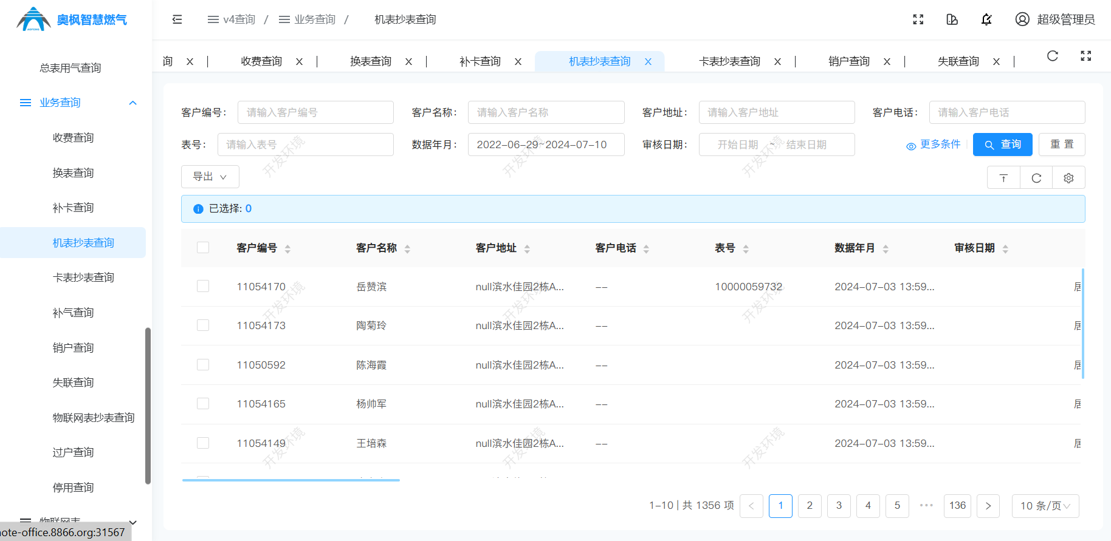Expand 更多条件 additional filters
Image resolution: width=1111 pixels, height=541 pixels.
pyautogui.click(x=934, y=145)
